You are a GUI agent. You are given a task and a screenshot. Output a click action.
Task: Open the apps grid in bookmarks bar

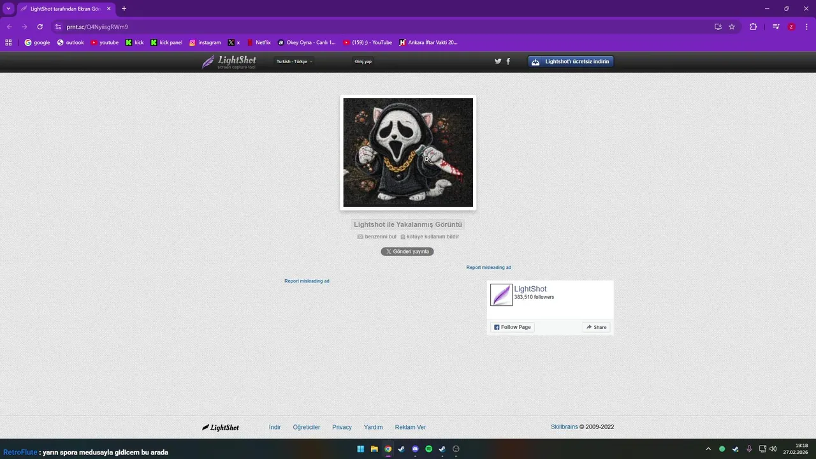click(8, 43)
